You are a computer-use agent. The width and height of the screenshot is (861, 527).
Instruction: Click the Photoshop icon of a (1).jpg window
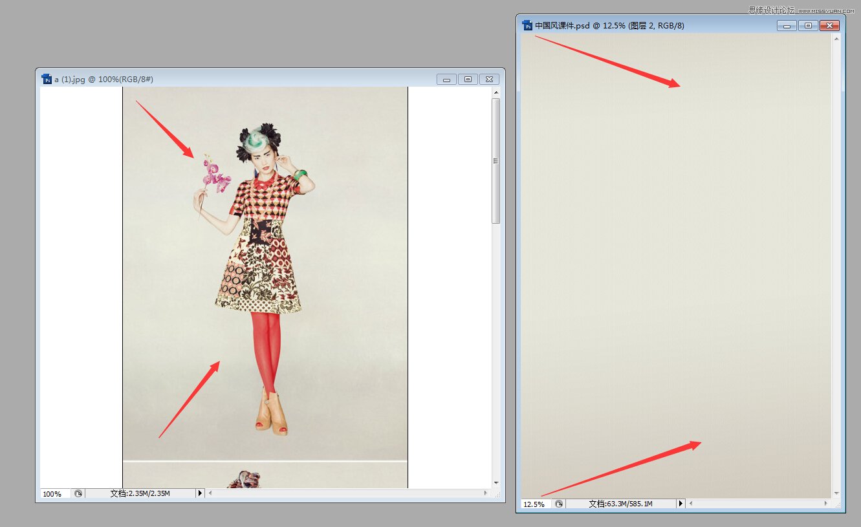[x=47, y=79]
